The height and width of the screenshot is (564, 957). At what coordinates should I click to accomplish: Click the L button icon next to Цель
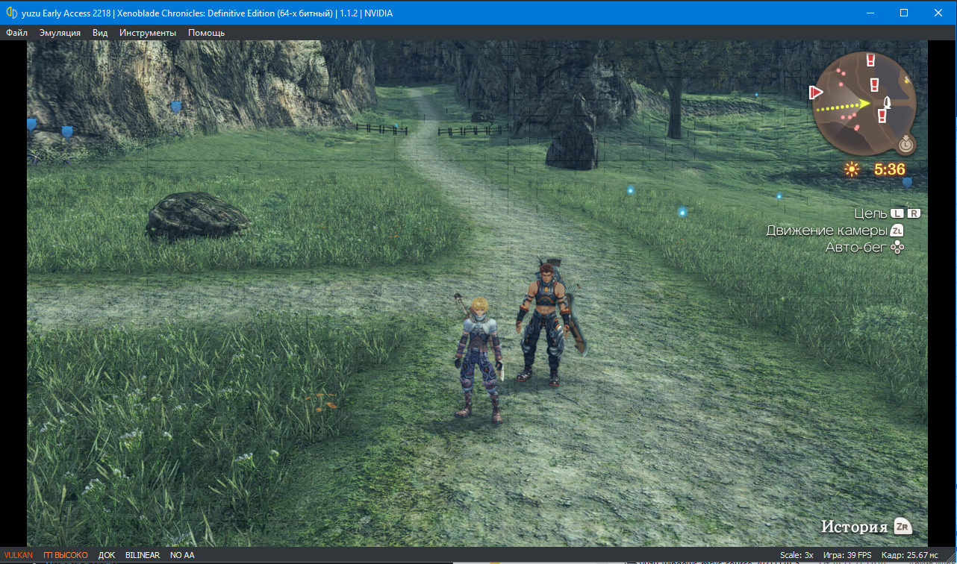pos(897,213)
